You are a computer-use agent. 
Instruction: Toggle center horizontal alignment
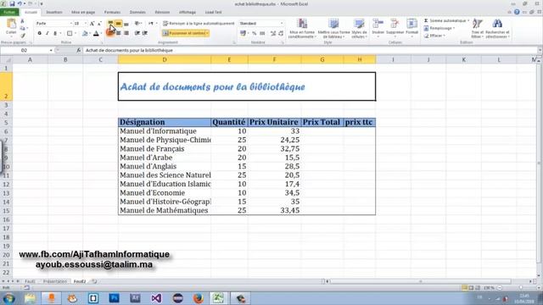click(x=119, y=33)
